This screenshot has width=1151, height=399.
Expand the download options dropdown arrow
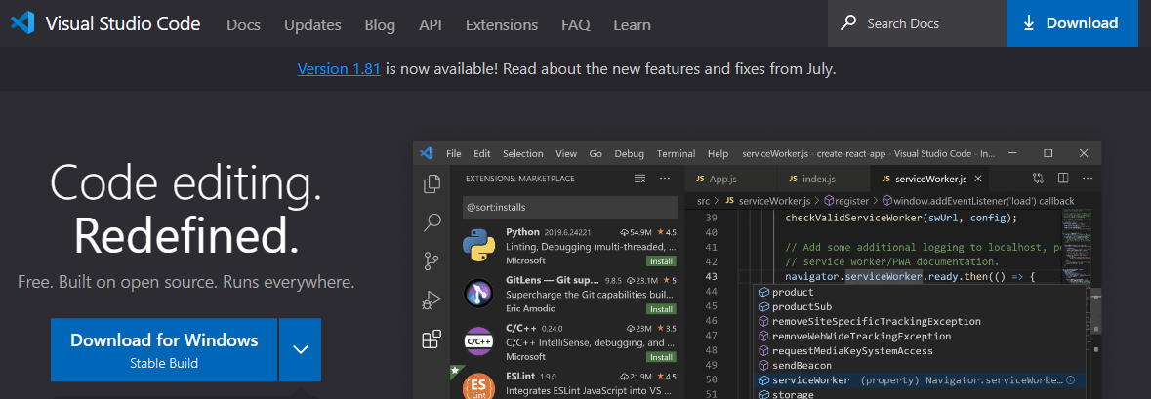[301, 350]
